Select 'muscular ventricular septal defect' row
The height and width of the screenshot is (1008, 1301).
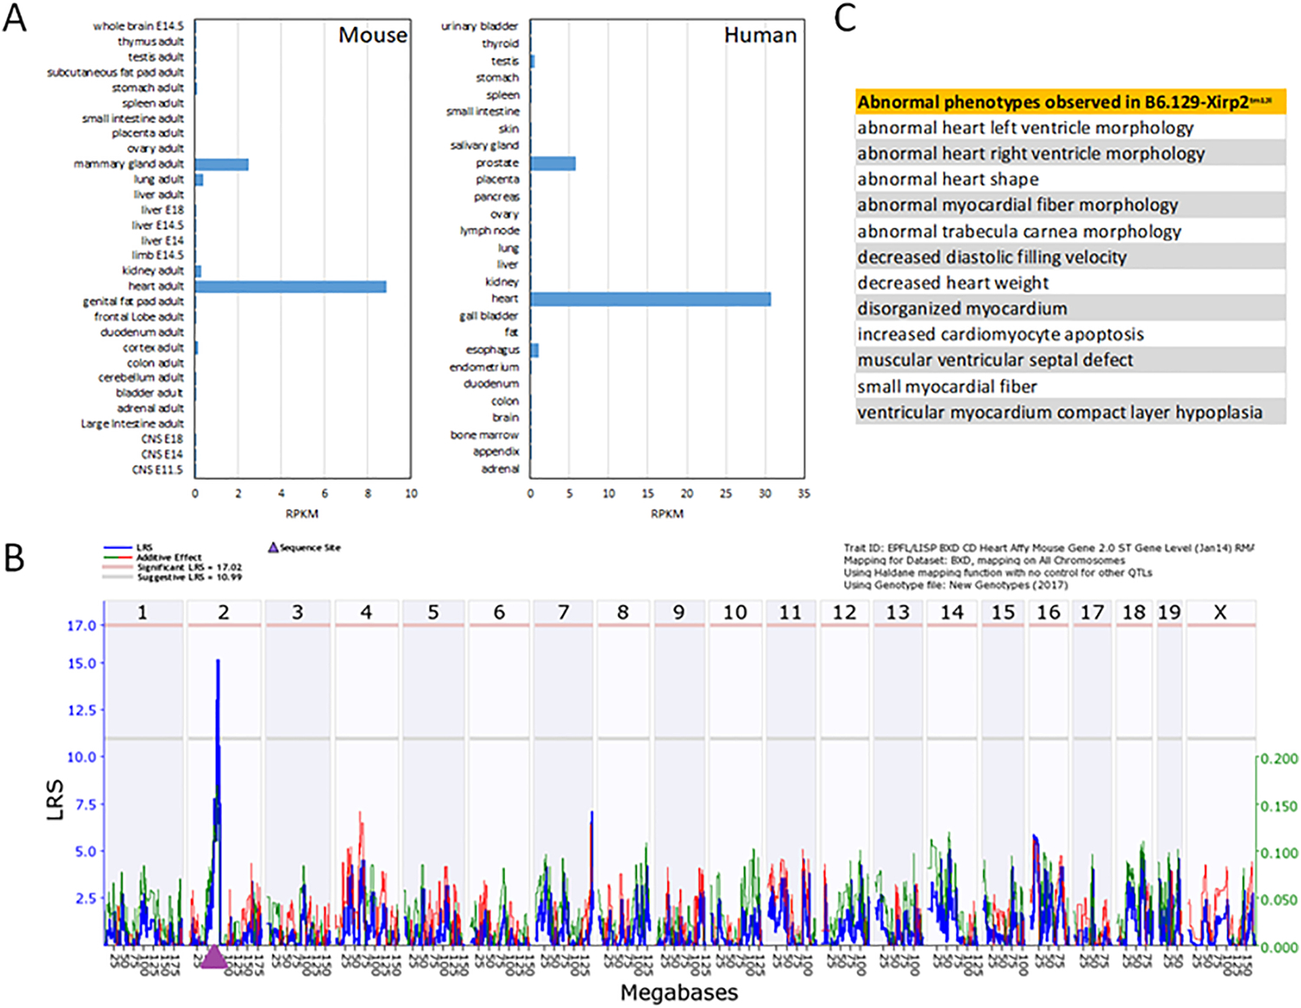tap(1070, 360)
